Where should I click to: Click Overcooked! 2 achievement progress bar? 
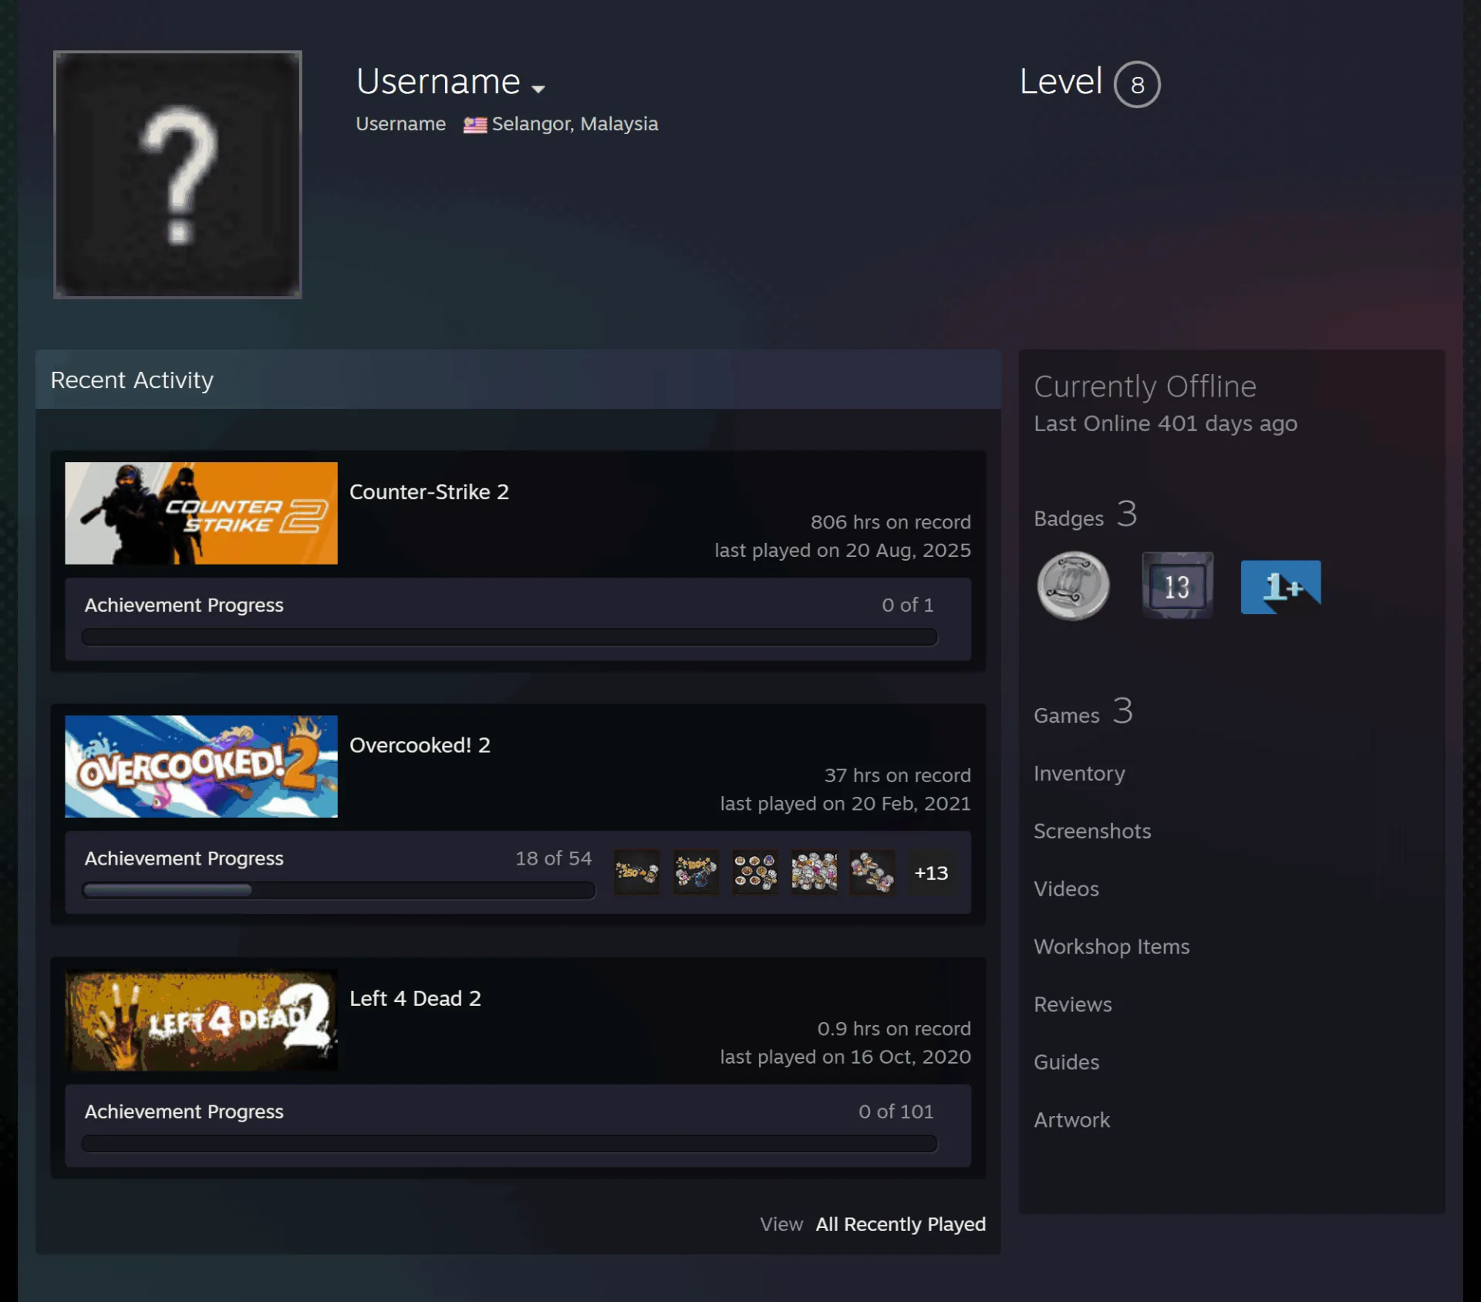click(x=339, y=890)
